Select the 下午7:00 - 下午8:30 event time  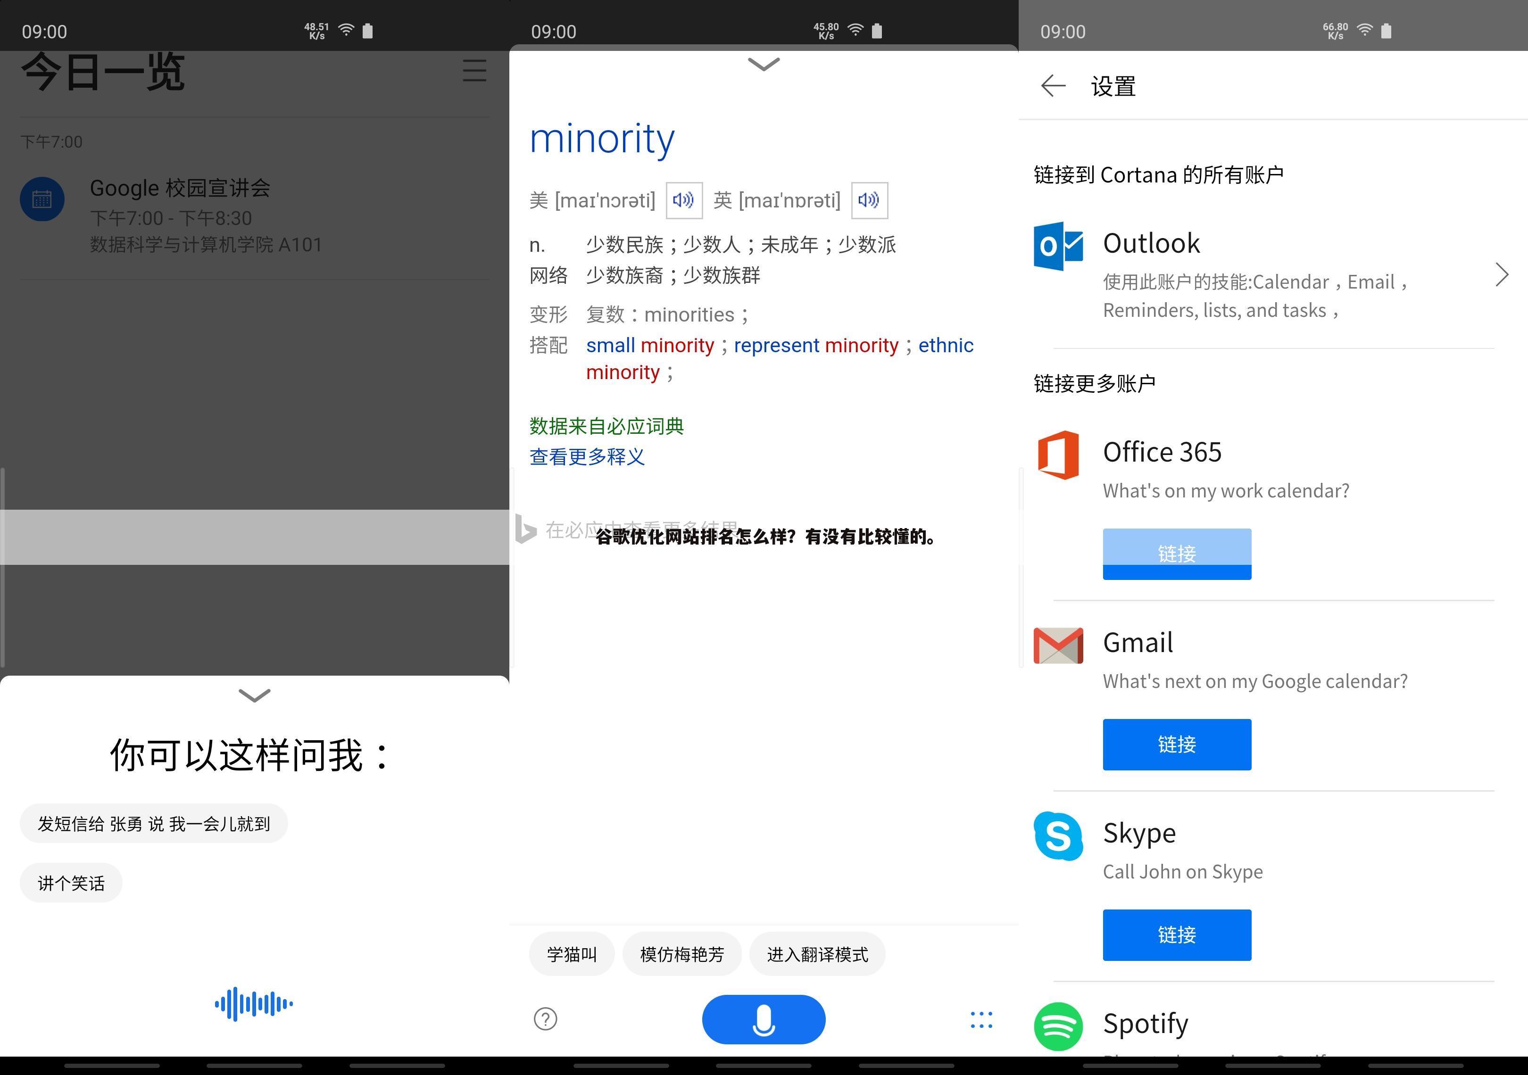171,218
